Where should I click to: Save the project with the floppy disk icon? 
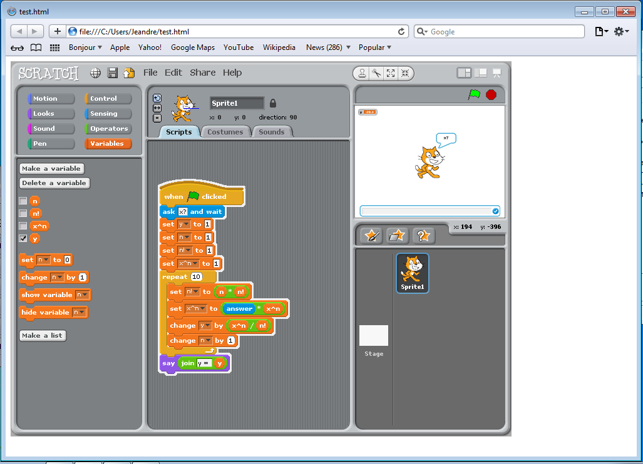[112, 73]
